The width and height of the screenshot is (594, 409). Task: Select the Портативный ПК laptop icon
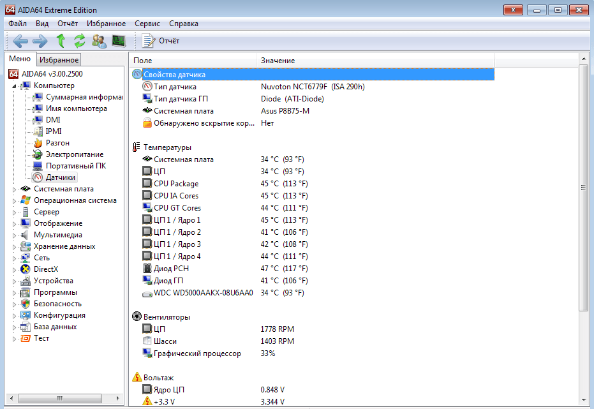(38, 166)
